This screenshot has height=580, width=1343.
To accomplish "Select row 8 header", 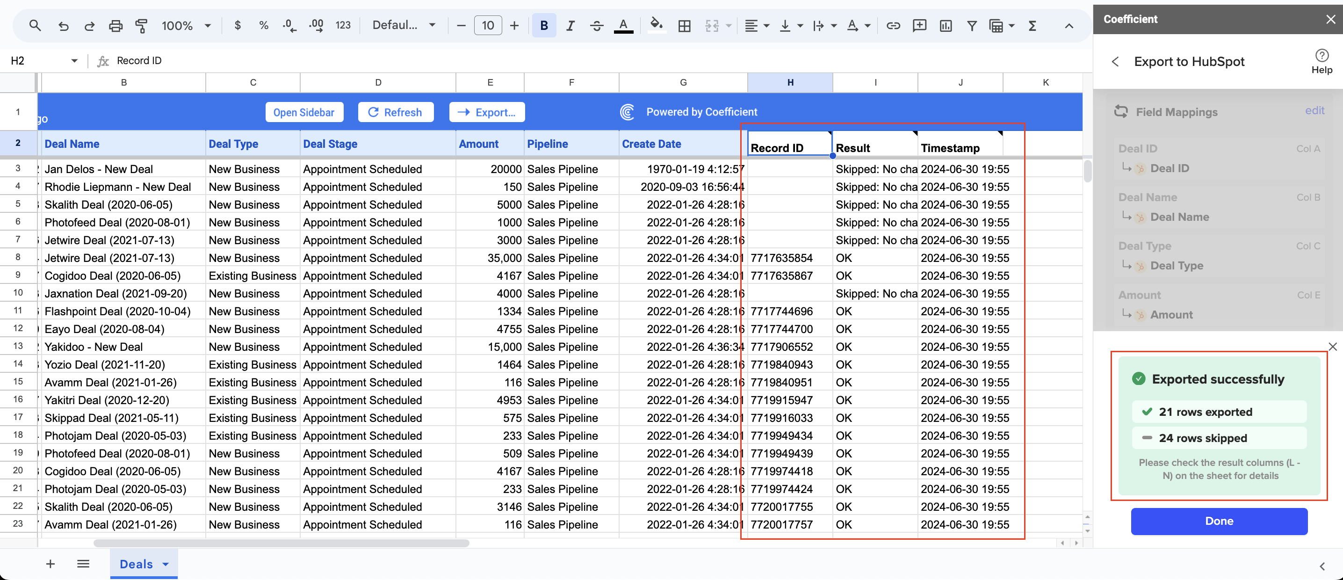I will tap(18, 258).
